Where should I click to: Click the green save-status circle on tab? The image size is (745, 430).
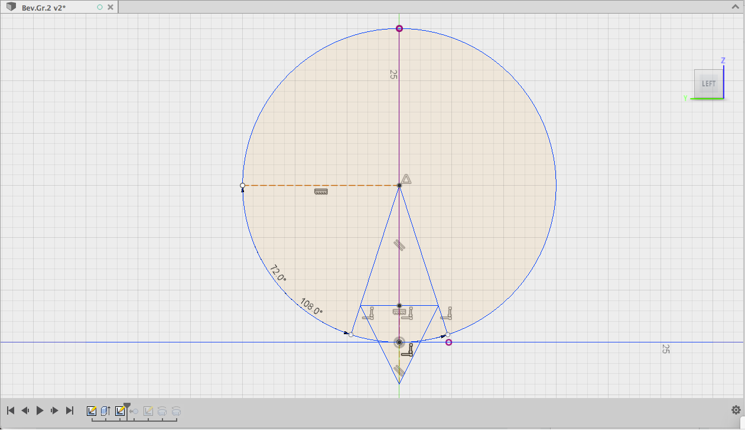[99, 7]
